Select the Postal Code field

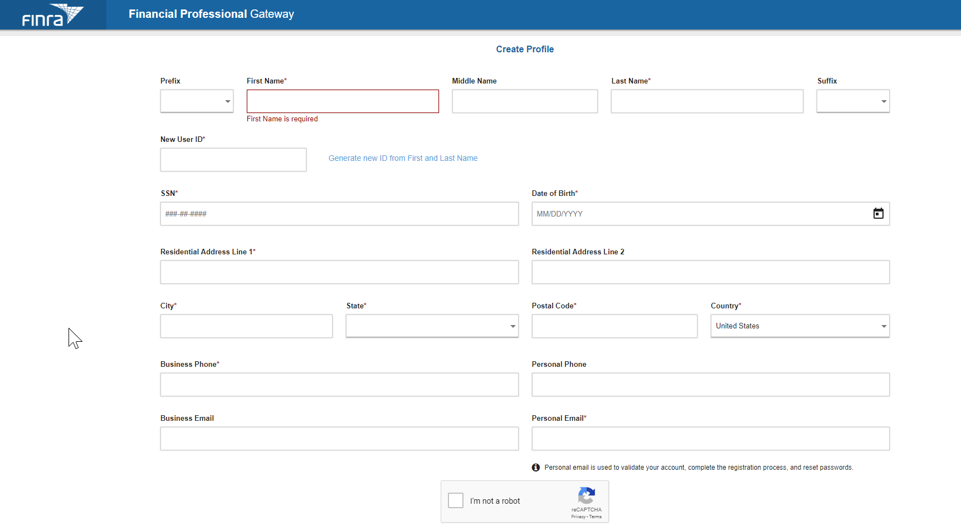point(614,326)
